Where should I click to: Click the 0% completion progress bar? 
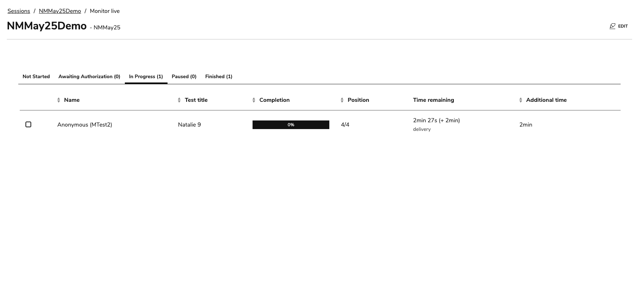pyautogui.click(x=291, y=125)
